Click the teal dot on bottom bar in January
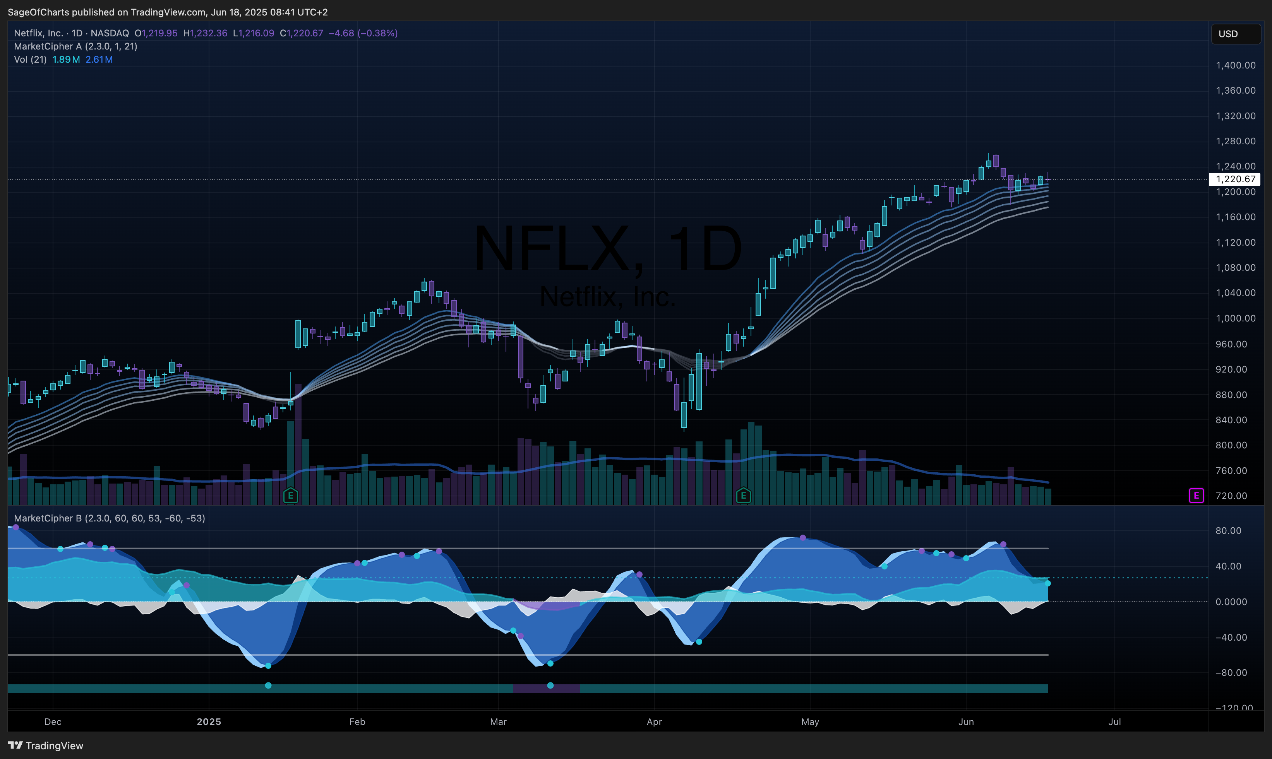The width and height of the screenshot is (1272, 759). coord(268,685)
